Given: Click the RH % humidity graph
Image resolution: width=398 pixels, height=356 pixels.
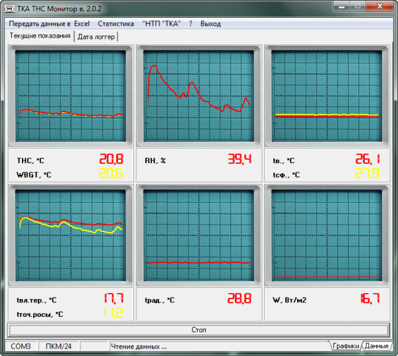Looking at the screenshot, I should coord(198,97).
